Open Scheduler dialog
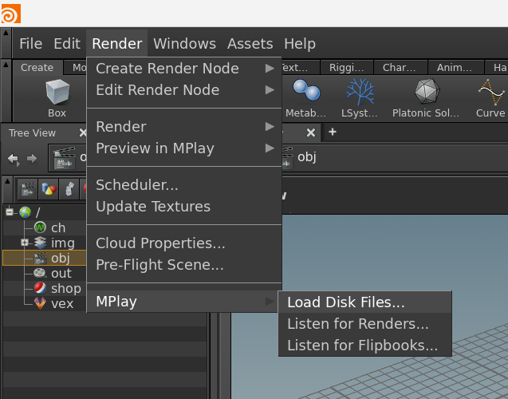This screenshot has width=508, height=399. [x=184, y=185]
